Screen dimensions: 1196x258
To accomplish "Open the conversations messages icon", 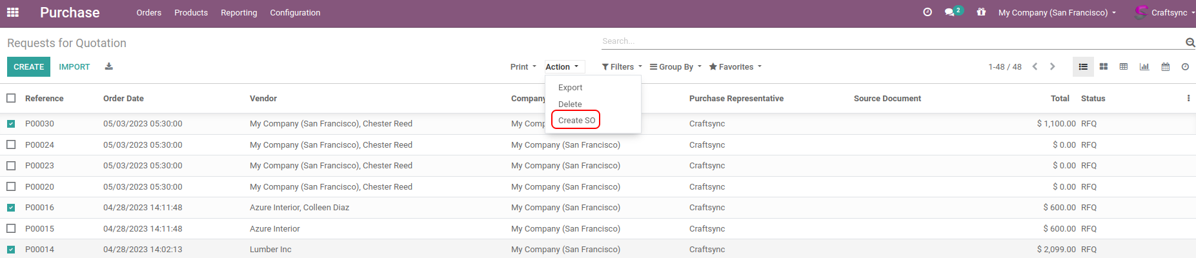I will pos(950,12).
